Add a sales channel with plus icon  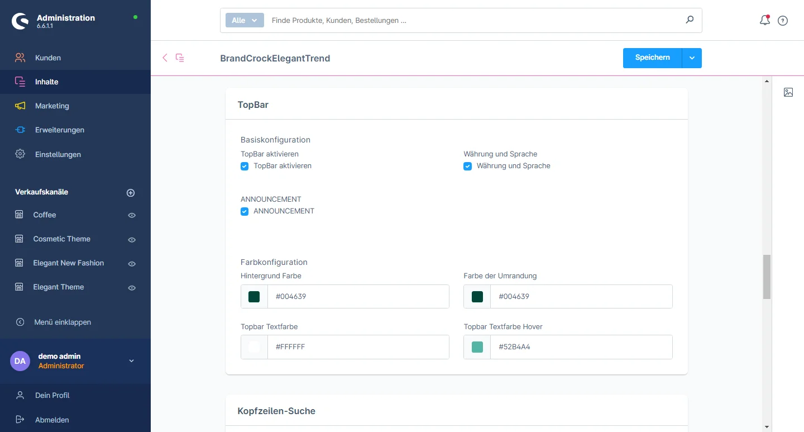(x=131, y=193)
